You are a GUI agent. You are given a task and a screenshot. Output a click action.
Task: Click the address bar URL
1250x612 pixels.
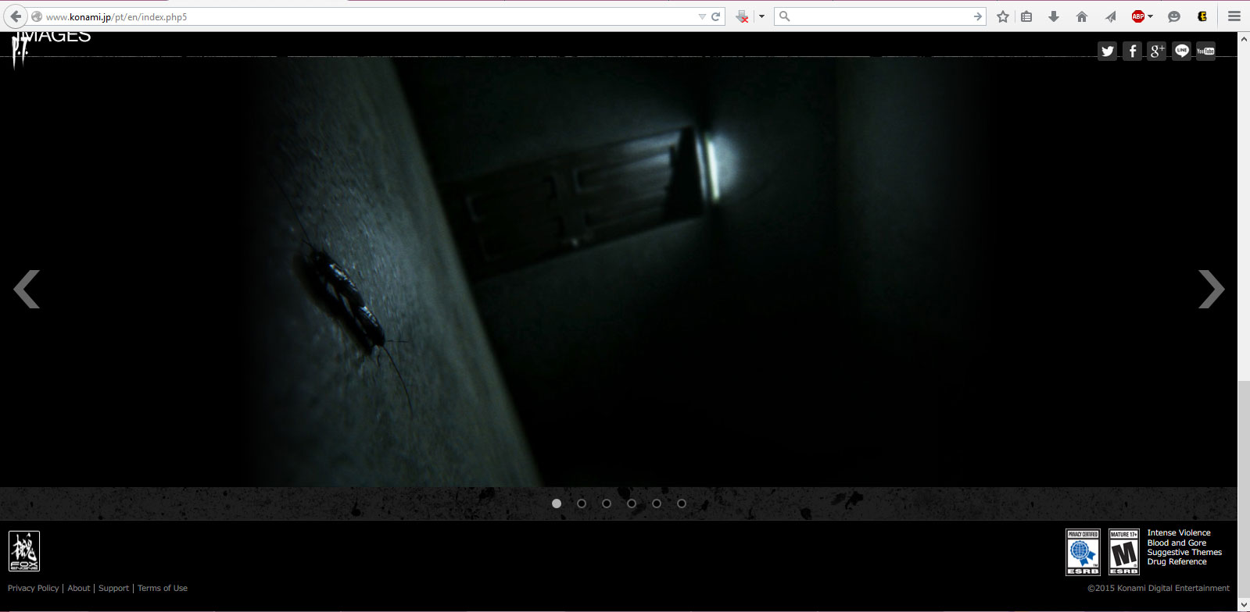pos(116,16)
